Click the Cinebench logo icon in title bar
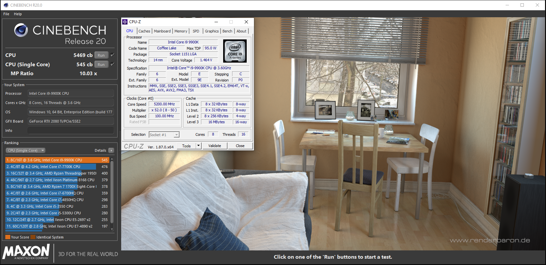 point(6,5)
